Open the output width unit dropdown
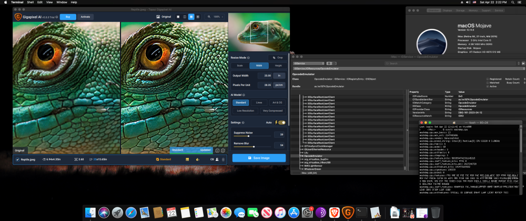 click(x=279, y=76)
